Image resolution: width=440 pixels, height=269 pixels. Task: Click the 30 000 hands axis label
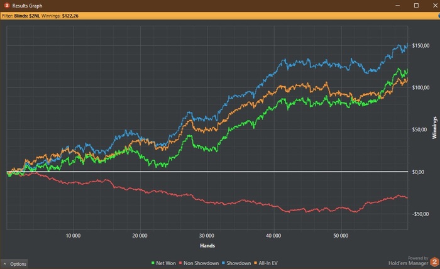[207, 236]
